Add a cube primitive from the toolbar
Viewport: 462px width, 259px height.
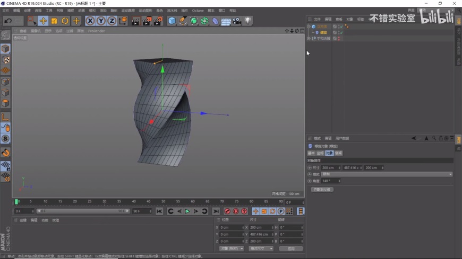coord(172,21)
